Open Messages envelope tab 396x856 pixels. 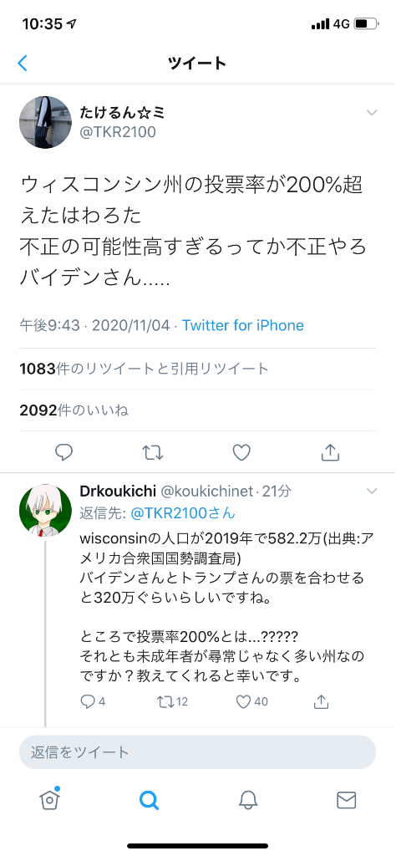pos(347,800)
